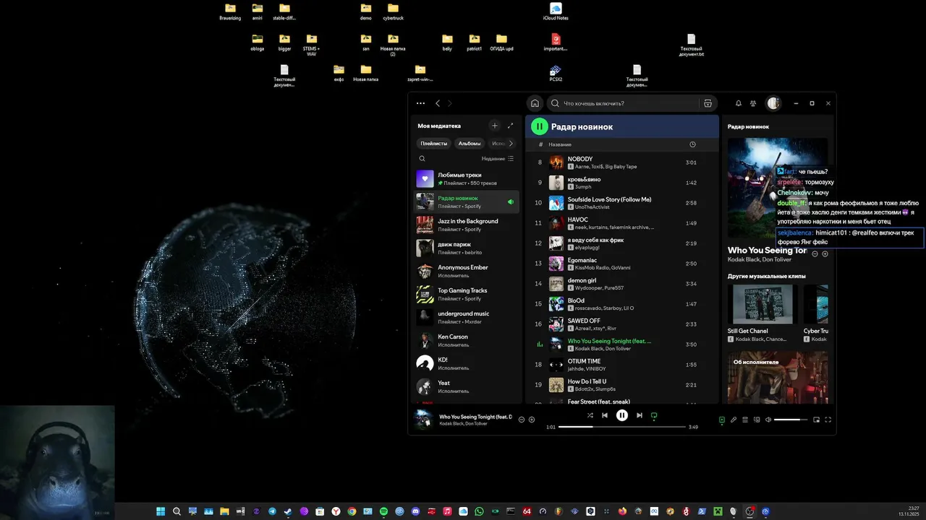
Task: Pause playback in bottom player bar
Action: (622, 415)
